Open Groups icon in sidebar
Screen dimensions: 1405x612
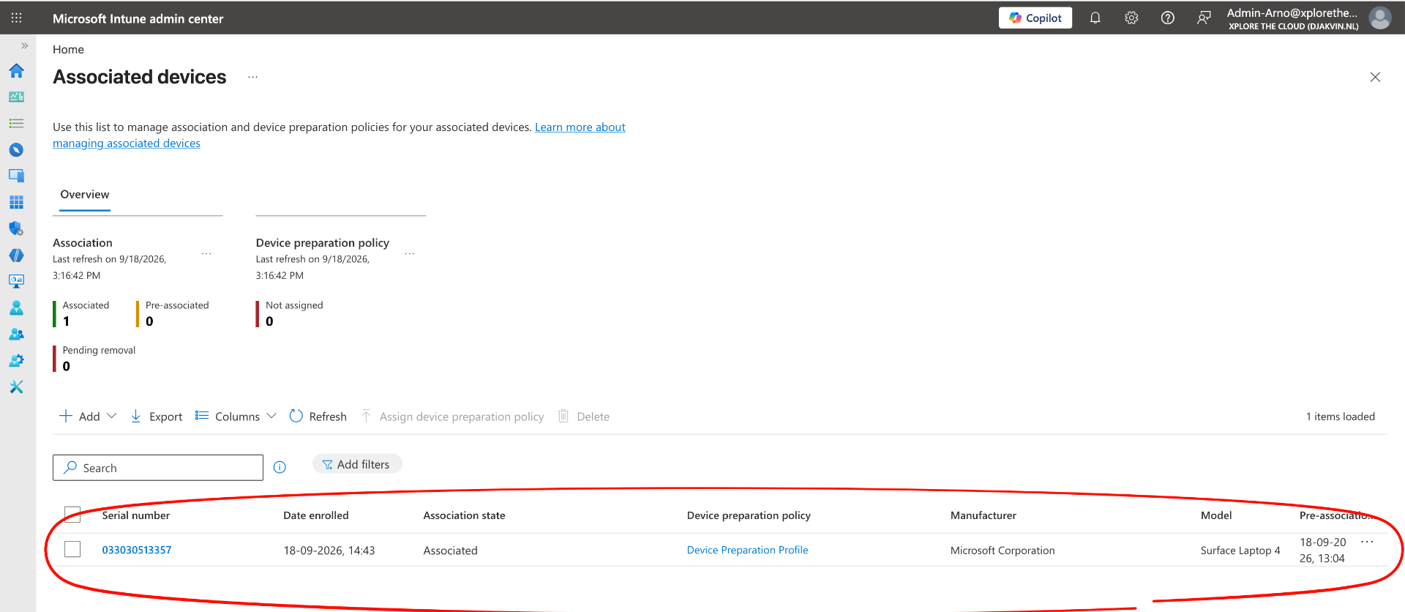coord(16,334)
